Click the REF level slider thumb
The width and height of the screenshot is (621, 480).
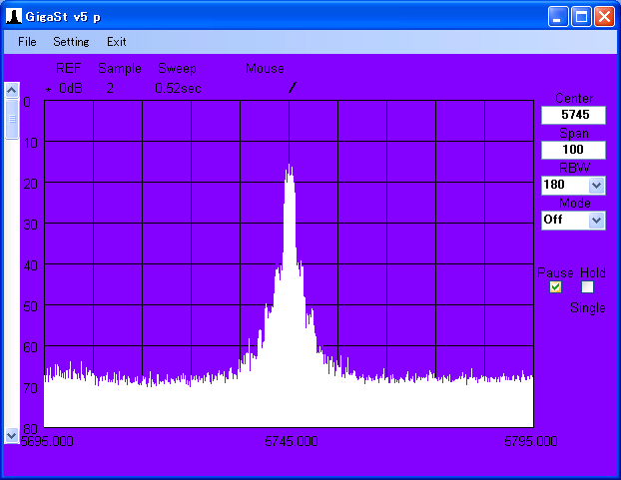pos(12,119)
